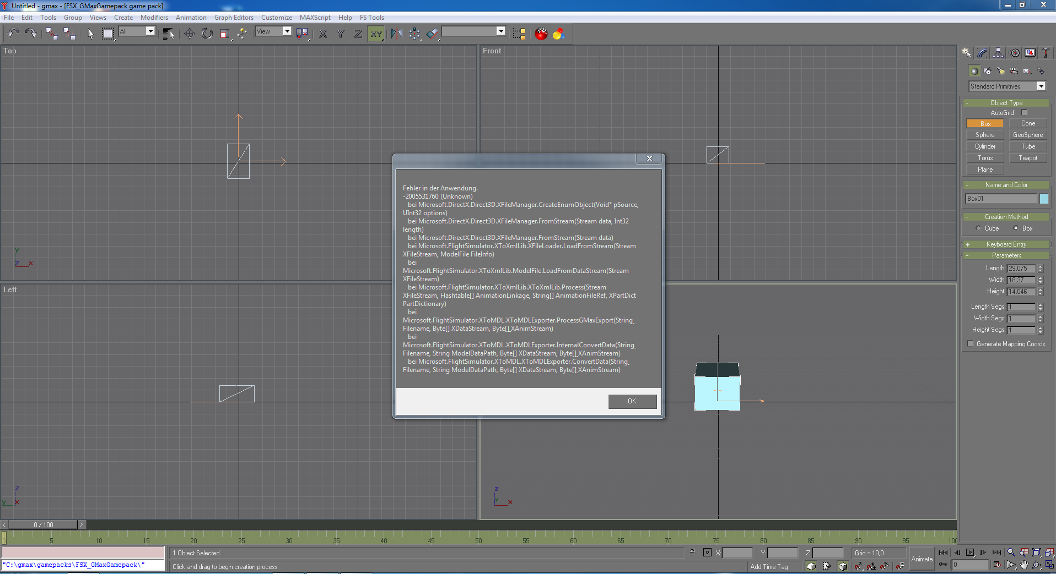Image resolution: width=1056 pixels, height=574 pixels.
Task: Select the Sphere primitive button
Action: [x=985, y=135]
